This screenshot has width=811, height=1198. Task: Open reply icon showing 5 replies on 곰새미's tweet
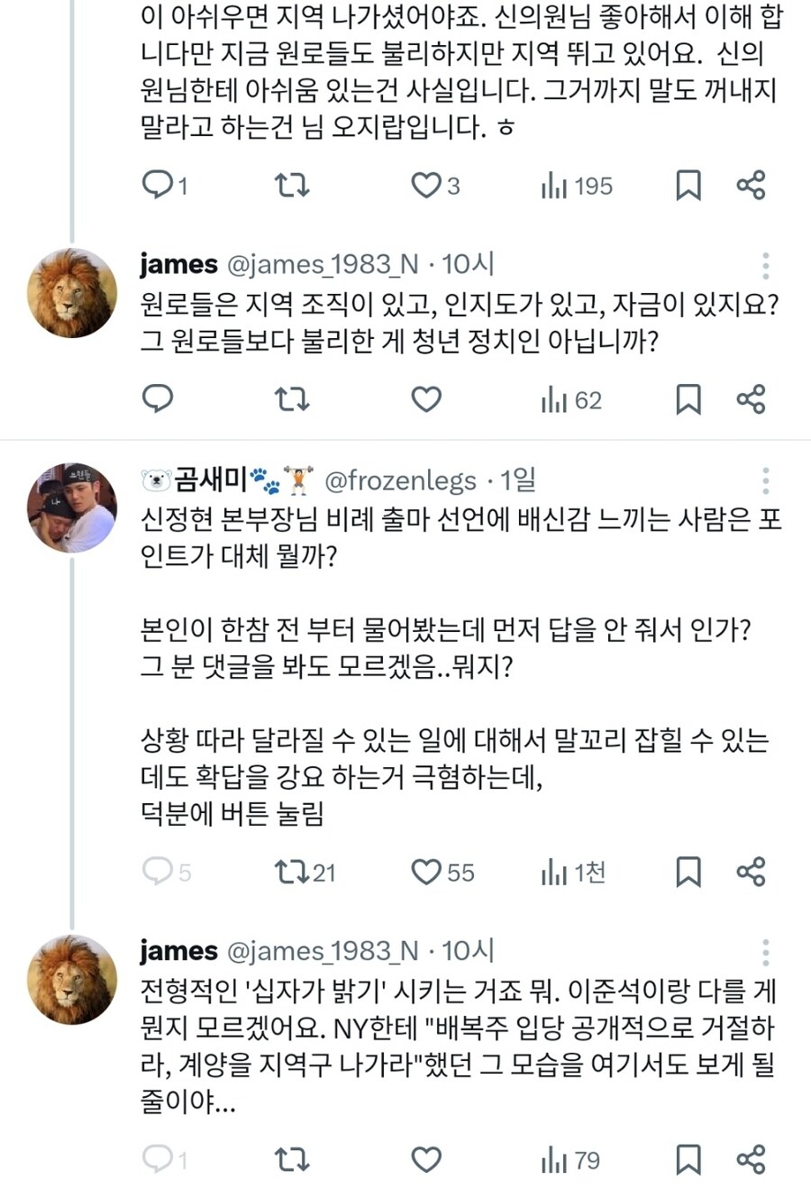coord(160,873)
